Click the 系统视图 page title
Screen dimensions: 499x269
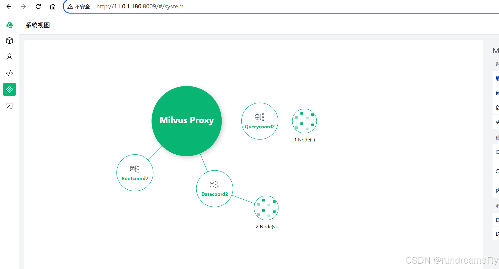(x=38, y=25)
